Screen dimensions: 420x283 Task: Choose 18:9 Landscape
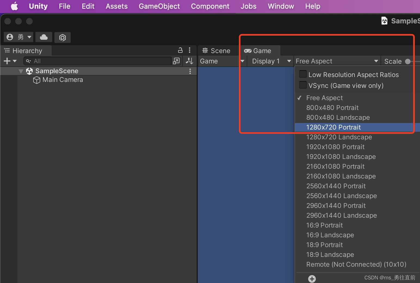pyautogui.click(x=357, y=254)
